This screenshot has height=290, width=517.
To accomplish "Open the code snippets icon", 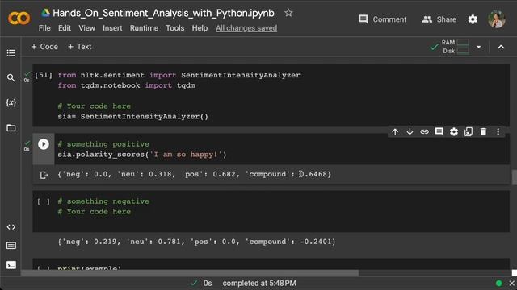I will click(x=11, y=227).
